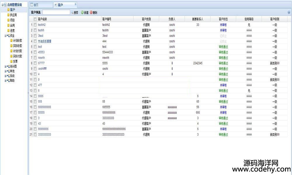Open 计划收款 in the sidebar tree

point(18,41)
